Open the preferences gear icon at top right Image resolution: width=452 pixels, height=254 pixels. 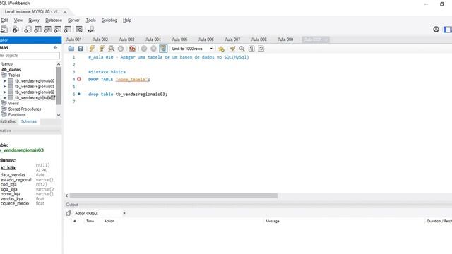(436, 29)
